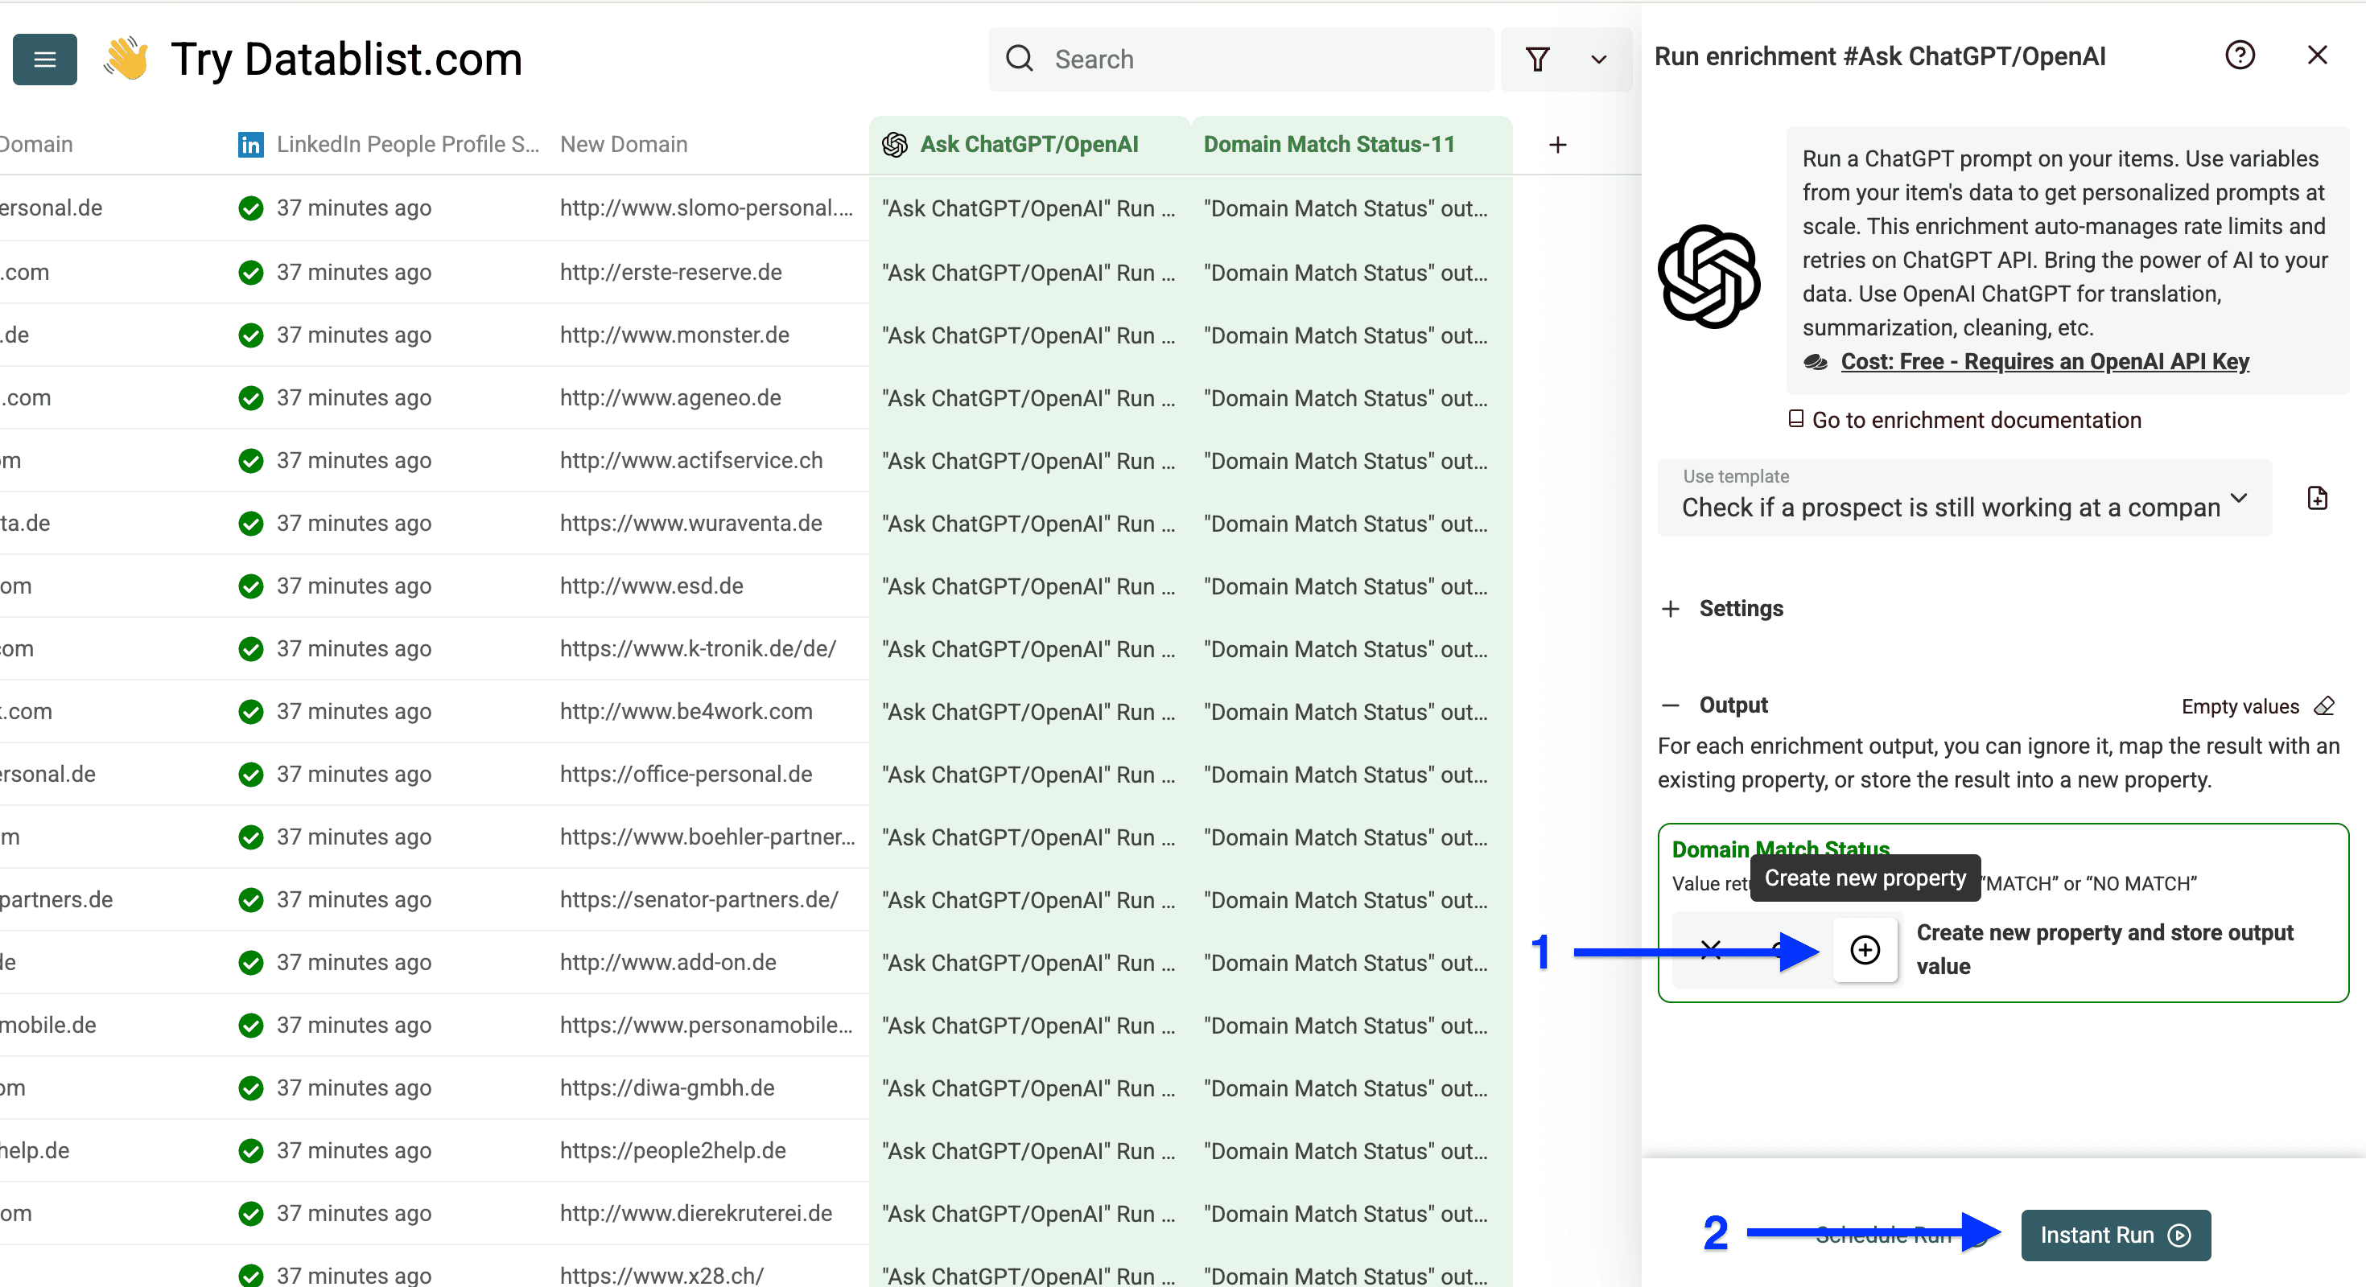Expand the dropdown chevron beside the filter
Image resolution: width=2366 pixels, height=1287 pixels.
[1598, 60]
